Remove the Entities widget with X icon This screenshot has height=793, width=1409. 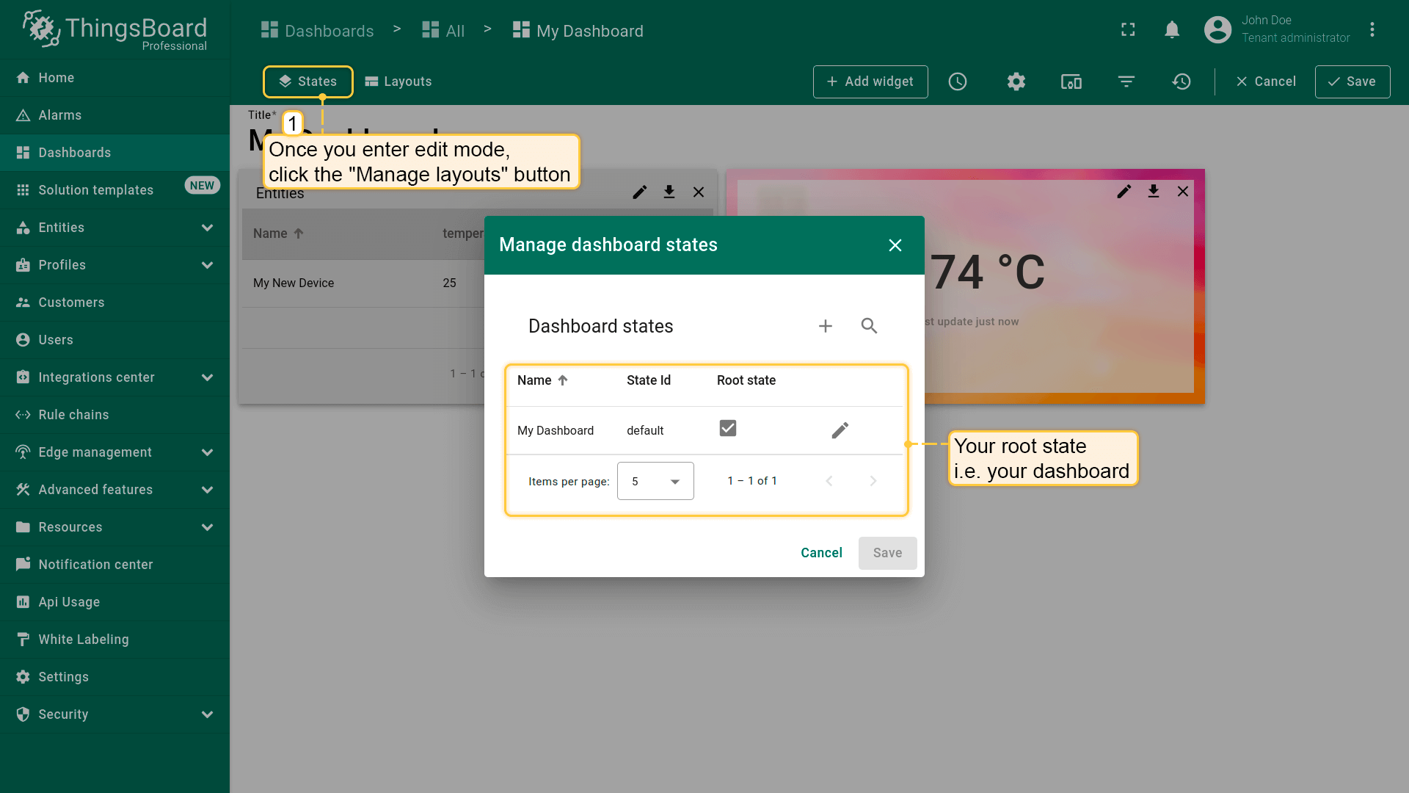(699, 192)
